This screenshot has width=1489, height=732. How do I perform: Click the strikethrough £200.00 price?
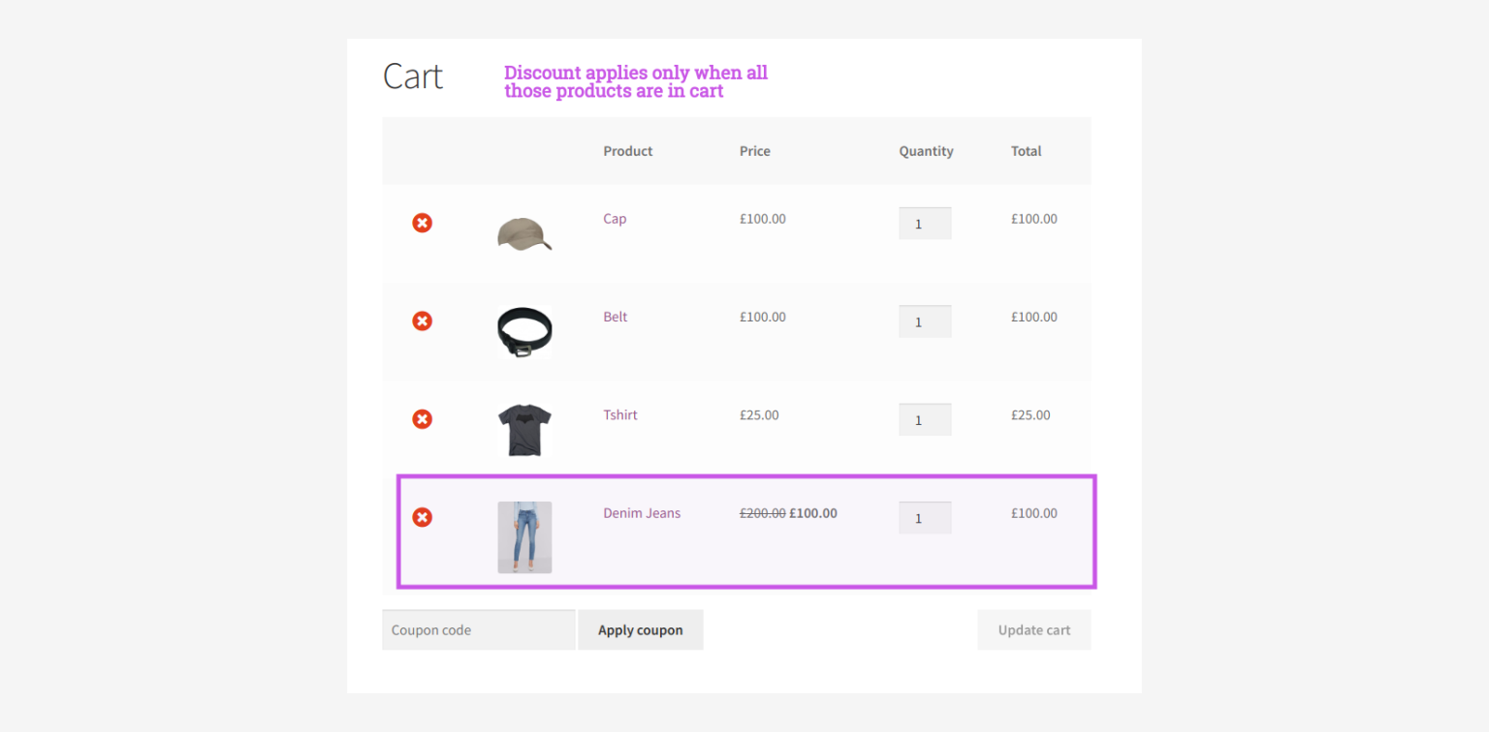click(x=761, y=513)
